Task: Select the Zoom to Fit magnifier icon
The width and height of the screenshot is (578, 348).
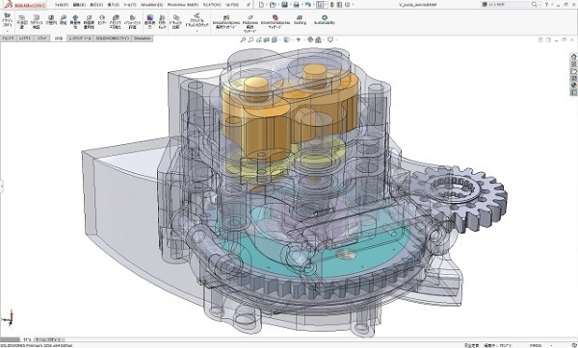Action: [243, 39]
